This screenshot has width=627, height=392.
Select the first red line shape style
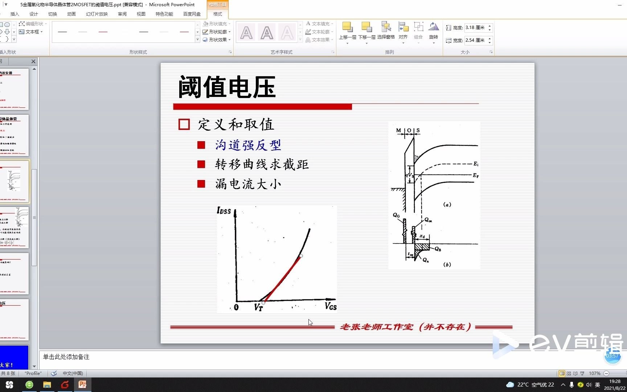pos(103,32)
